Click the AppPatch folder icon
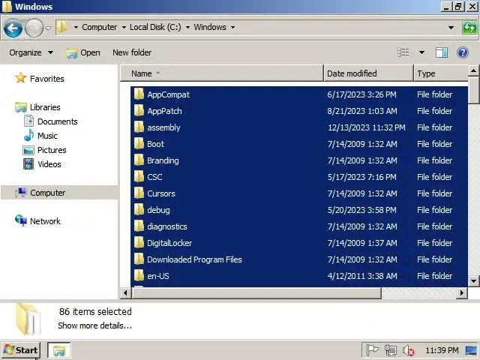The image size is (480, 360). point(139,110)
